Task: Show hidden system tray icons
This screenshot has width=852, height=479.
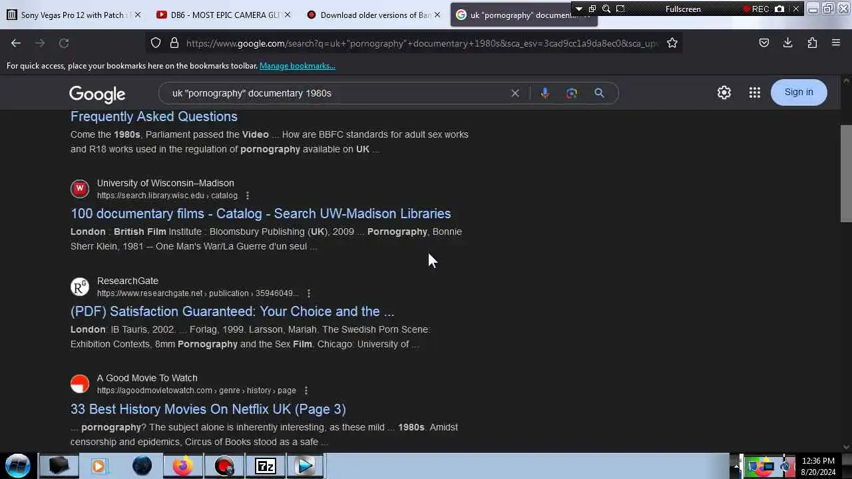Action: [x=736, y=466]
